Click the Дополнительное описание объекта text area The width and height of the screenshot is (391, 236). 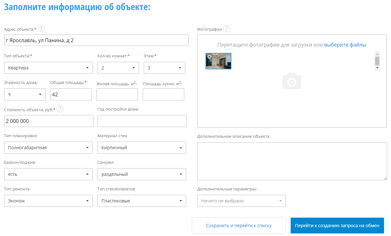click(x=292, y=161)
